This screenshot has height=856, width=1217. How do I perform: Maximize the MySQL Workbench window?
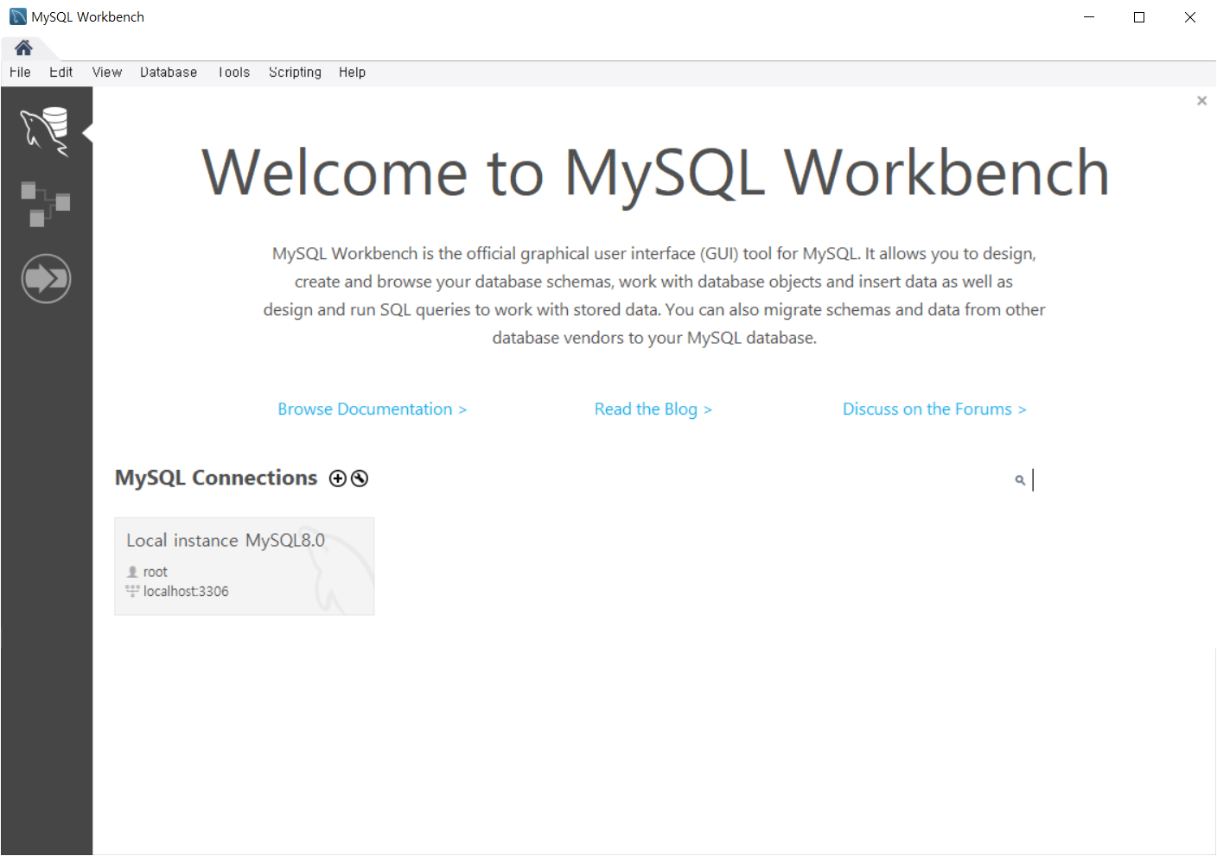[1139, 17]
